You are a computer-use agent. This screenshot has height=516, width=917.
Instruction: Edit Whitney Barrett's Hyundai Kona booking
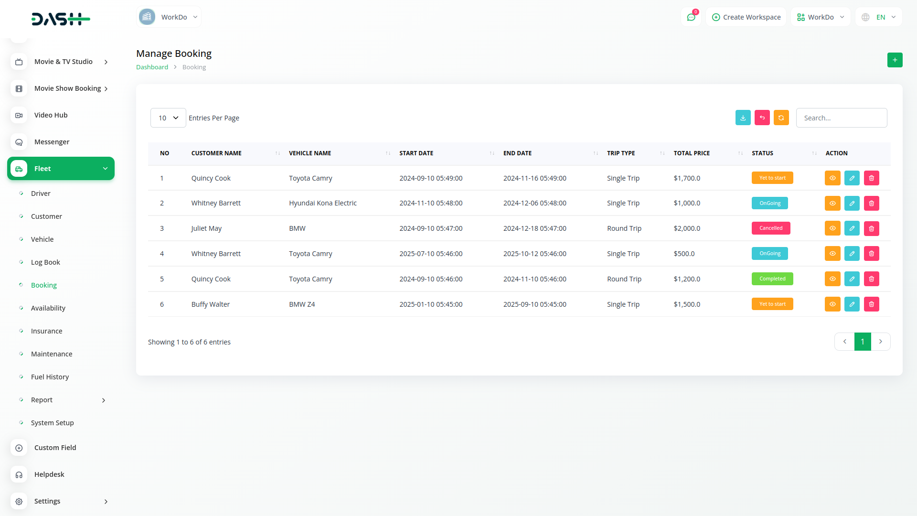(852, 203)
